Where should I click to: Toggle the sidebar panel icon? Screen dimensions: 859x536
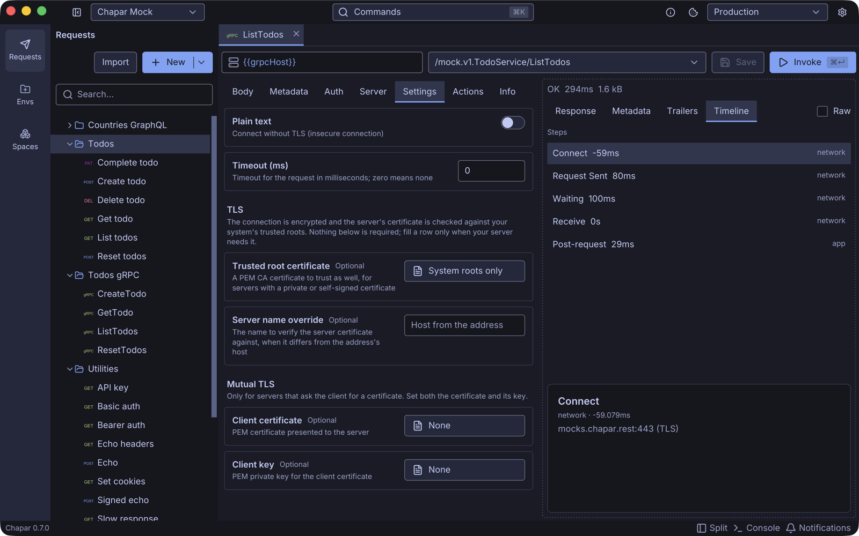coord(77,12)
